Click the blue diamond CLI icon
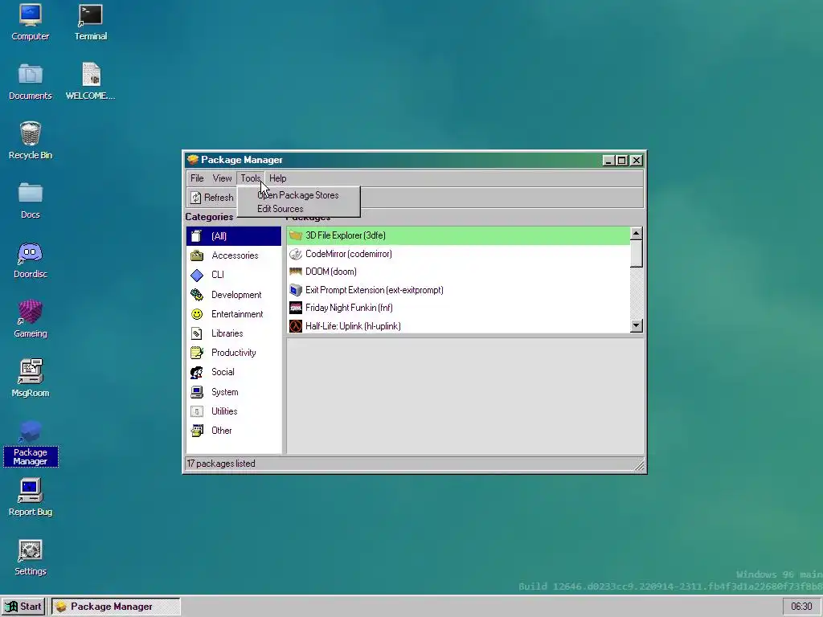 coord(197,275)
